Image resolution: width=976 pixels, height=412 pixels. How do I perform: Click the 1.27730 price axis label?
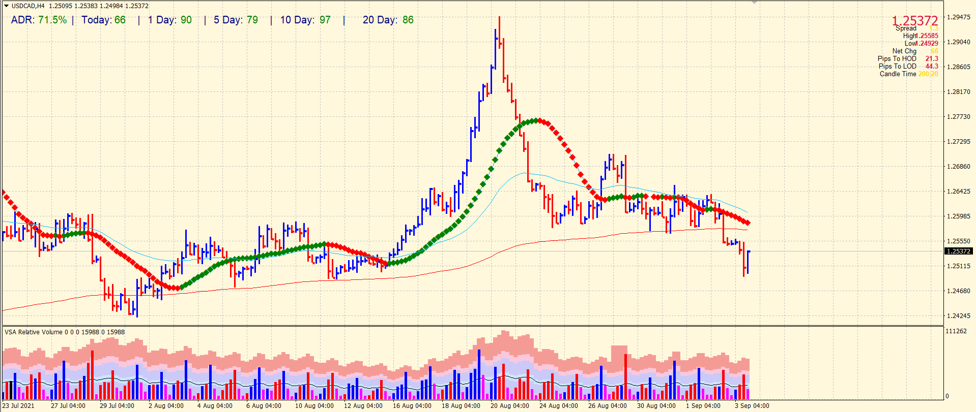point(958,117)
